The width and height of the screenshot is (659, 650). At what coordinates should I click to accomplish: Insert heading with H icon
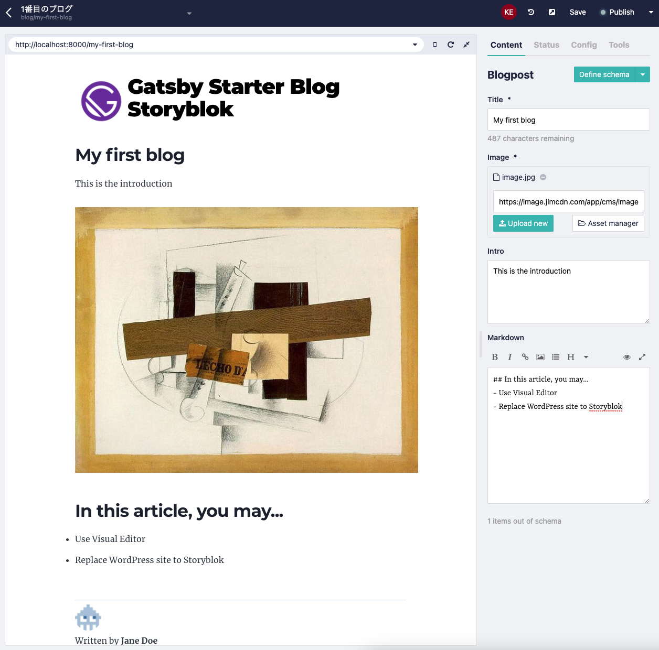[570, 357]
